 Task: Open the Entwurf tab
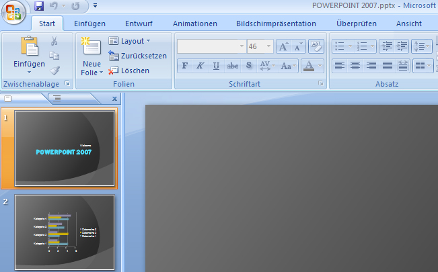coord(139,24)
